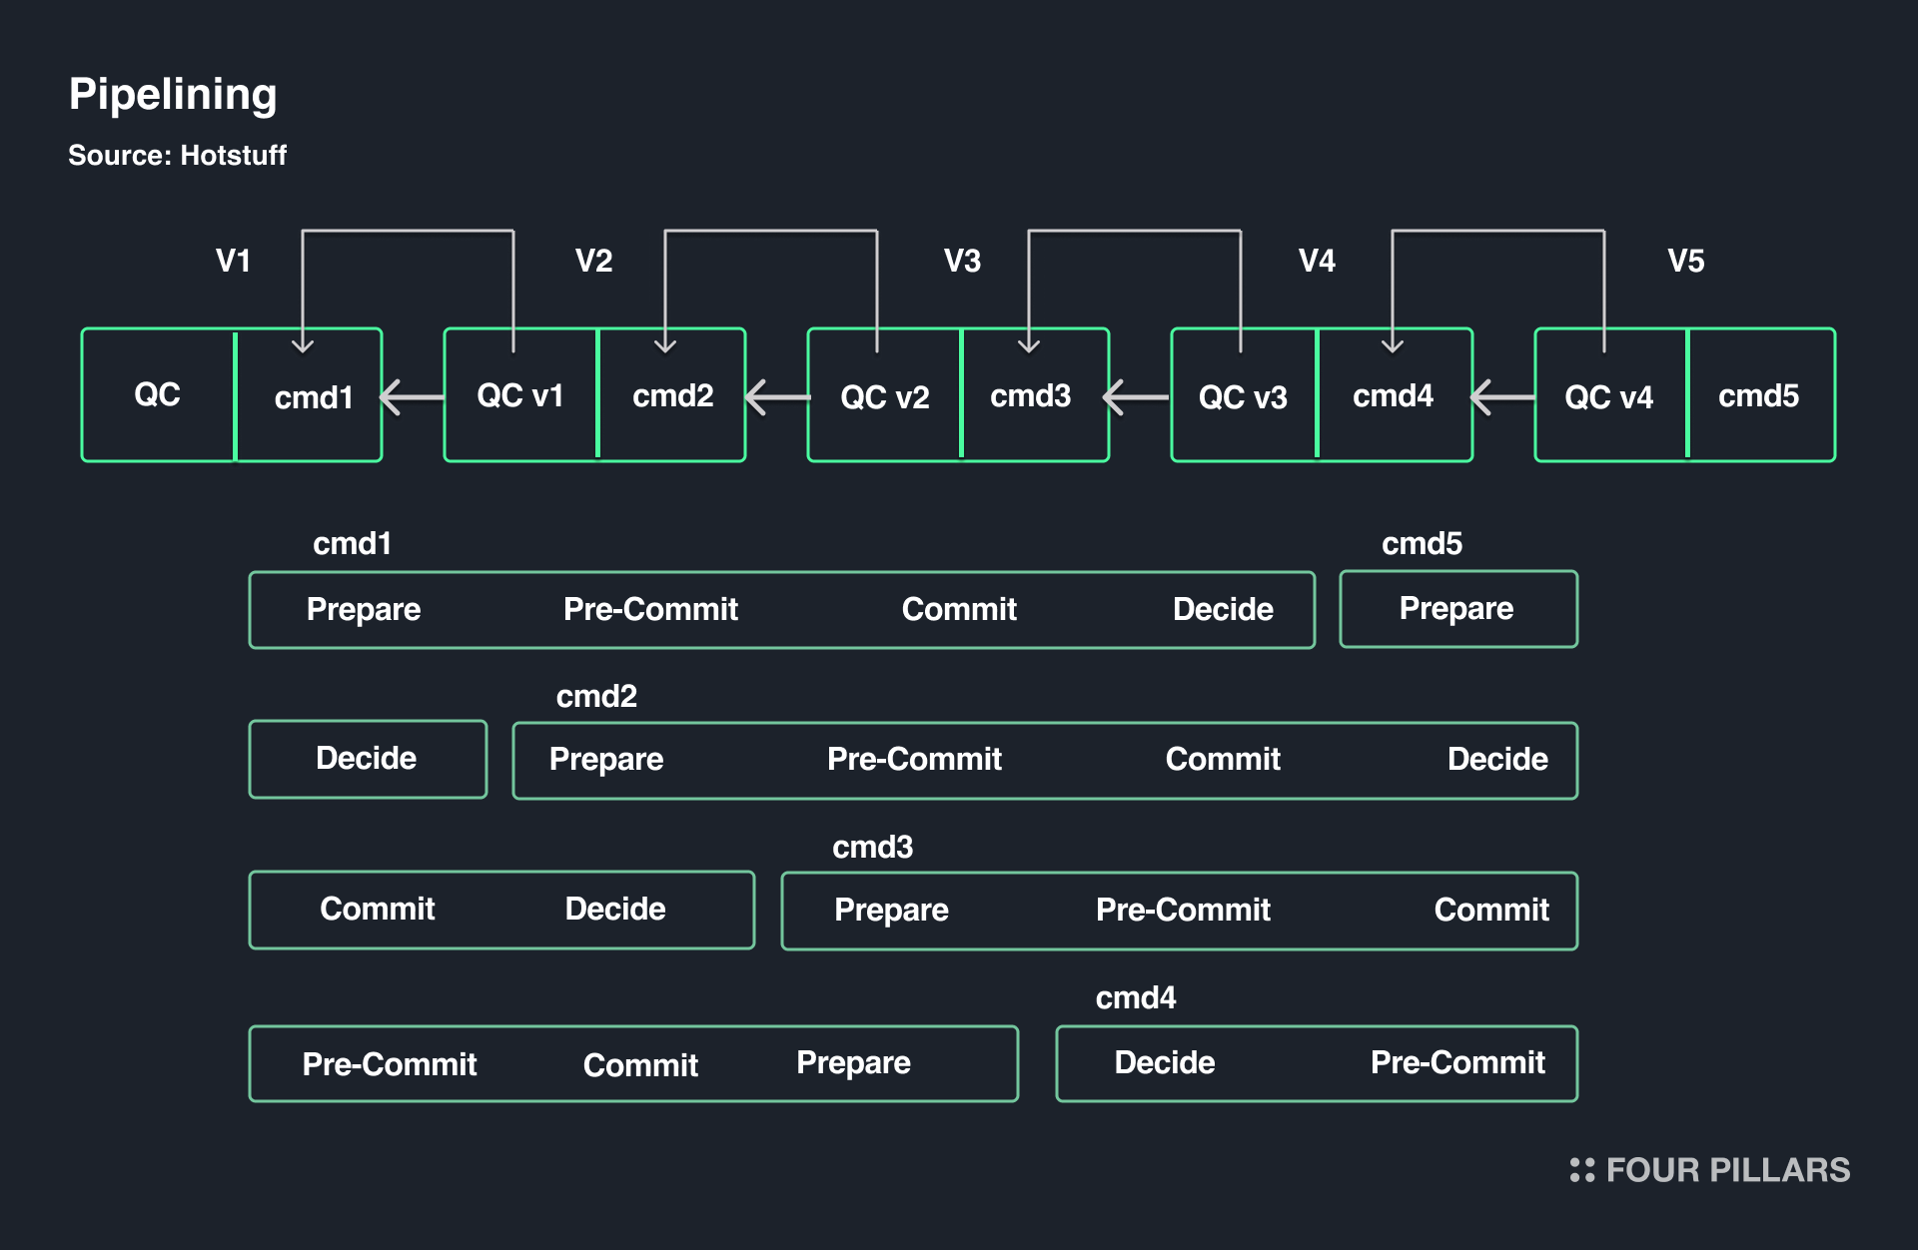Select "Decide" in the cmd1 phase box
The width and height of the screenshot is (1918, 1250).
pyautogui.click(x=1223, y=610)
